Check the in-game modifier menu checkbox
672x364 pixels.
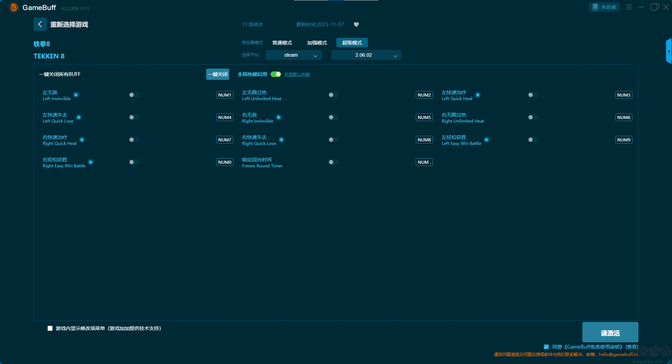tap(50, 328)
